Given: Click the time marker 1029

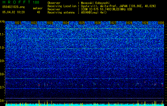Looking at the screenshot, I should (x=145, y=23).
